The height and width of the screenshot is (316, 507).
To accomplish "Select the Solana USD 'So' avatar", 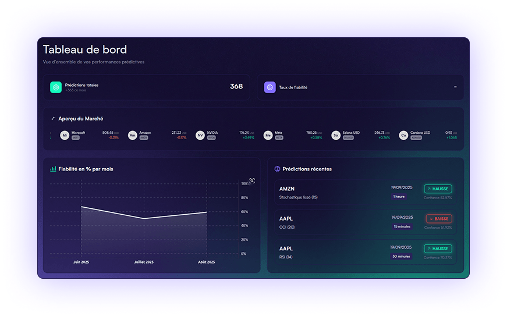I will (336, 135).
